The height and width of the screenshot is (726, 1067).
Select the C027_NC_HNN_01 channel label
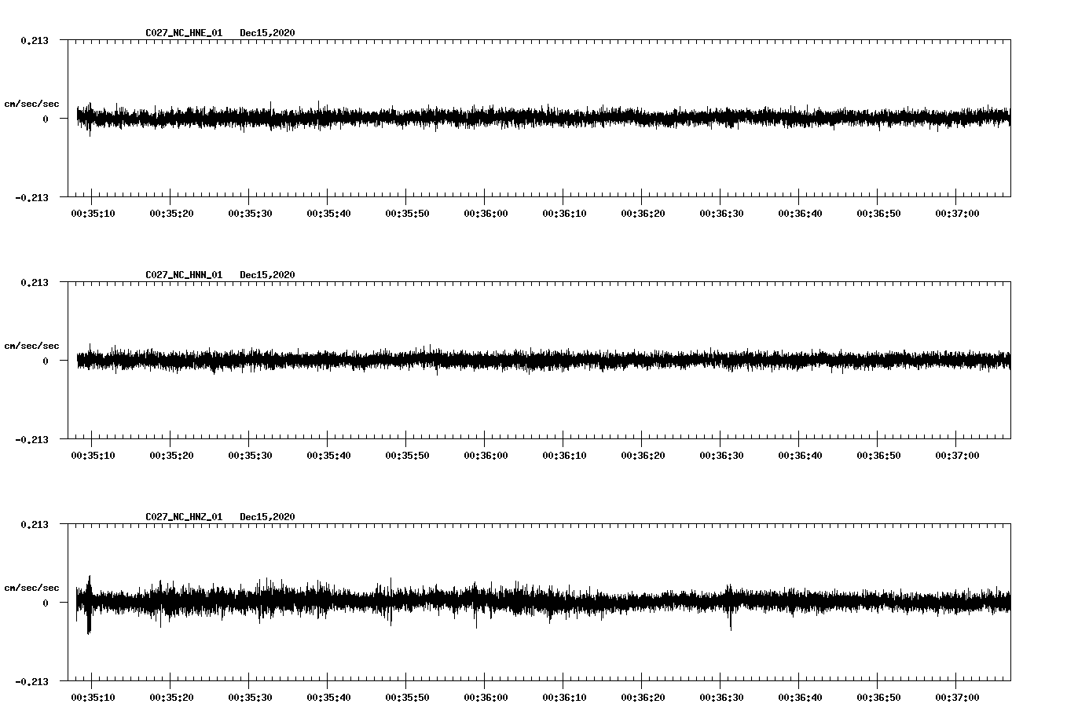click(x=183, y=275)
